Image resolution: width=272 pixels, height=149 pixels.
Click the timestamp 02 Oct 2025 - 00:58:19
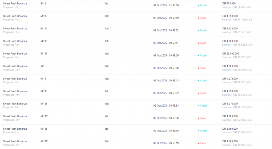point(166,143)
